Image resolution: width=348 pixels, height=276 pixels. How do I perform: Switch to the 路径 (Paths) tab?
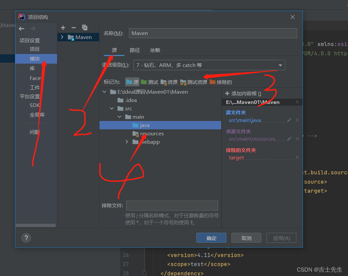(135, 50)
